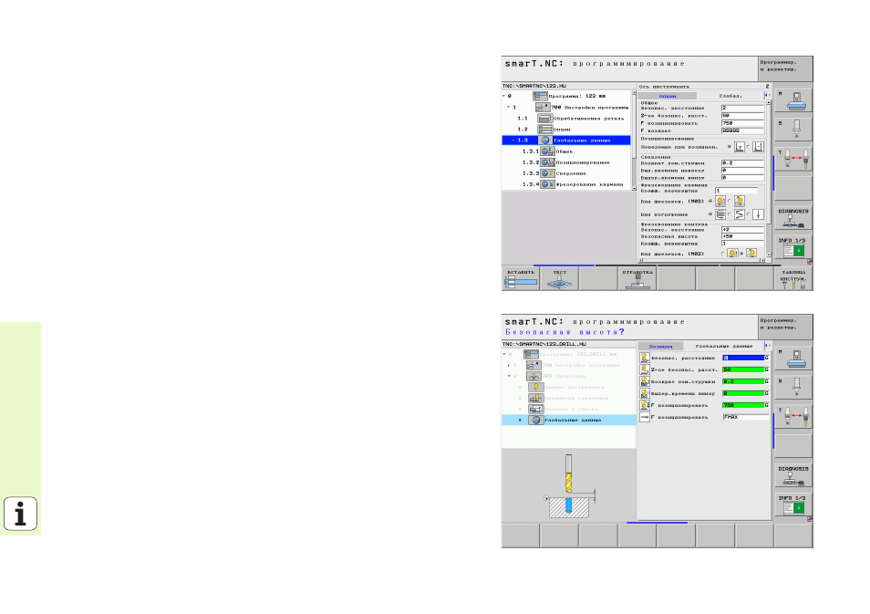Click the M machine softkey in 123.HU screen
870x614 pixels.
coord(793,100)
